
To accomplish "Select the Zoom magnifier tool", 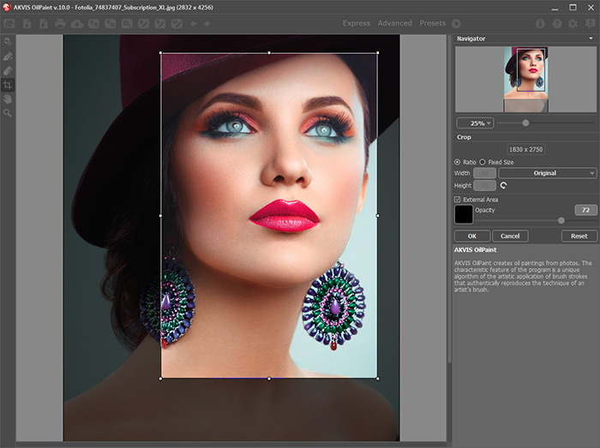I will [x=8, y=112].
